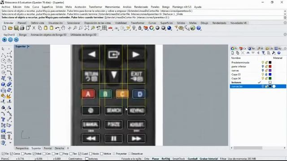Image resolution: width=287 pixels, height=161 pixels.
Task: Select the Box solid tool in the left sidebar
Action: pyautogui.click(x=3, y=84)
